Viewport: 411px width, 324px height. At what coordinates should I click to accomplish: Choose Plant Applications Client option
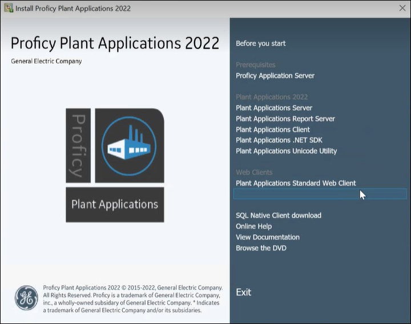(x=273, y=129)
